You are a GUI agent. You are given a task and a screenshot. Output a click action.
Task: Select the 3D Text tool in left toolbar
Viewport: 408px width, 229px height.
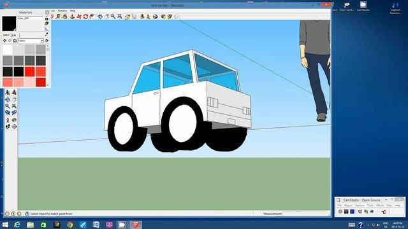14,92
